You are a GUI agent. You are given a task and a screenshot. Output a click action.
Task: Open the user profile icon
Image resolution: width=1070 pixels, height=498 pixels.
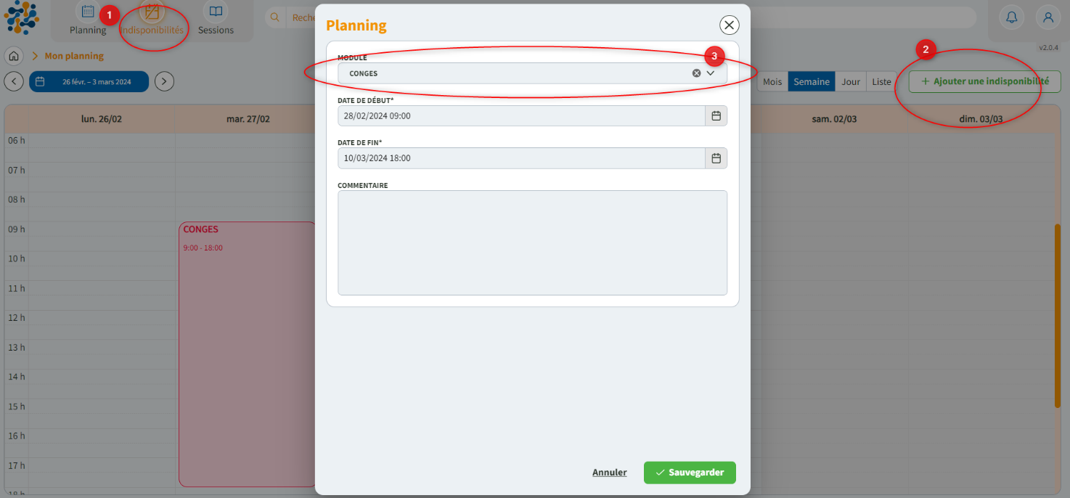click(1047, 17)
